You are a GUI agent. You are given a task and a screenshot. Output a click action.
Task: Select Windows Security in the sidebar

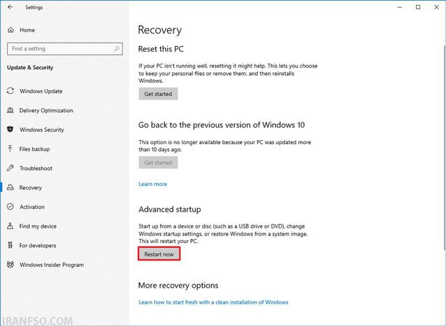[42, 130]
